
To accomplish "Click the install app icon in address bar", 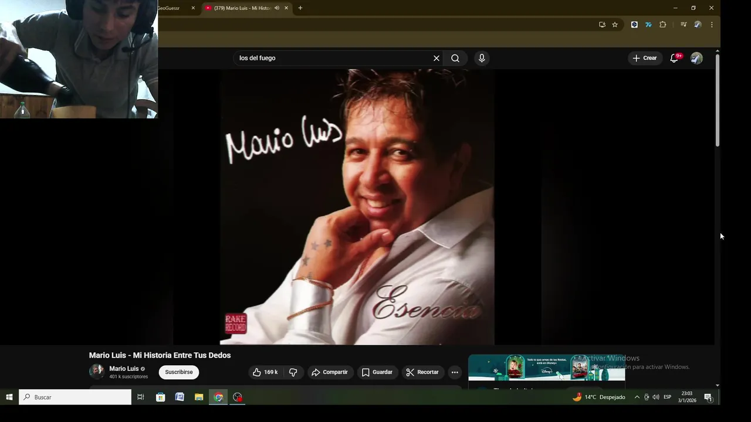I will click(602, 25).
